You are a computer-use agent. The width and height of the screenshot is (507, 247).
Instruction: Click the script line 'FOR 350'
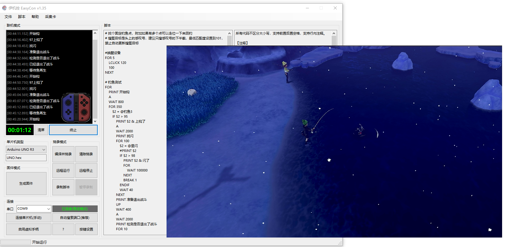click(x=115, y=107)
